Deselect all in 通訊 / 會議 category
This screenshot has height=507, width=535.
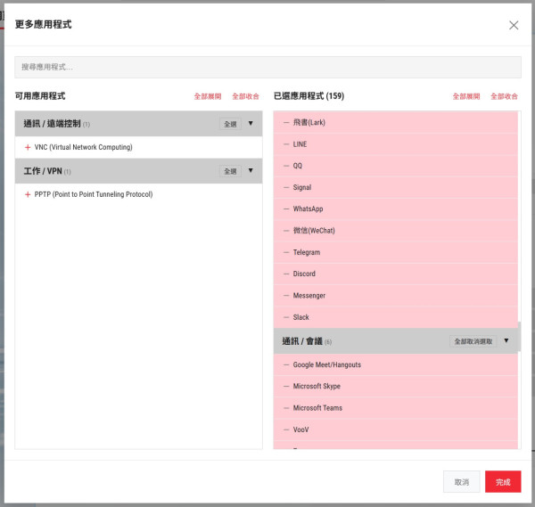click(473, 341)
